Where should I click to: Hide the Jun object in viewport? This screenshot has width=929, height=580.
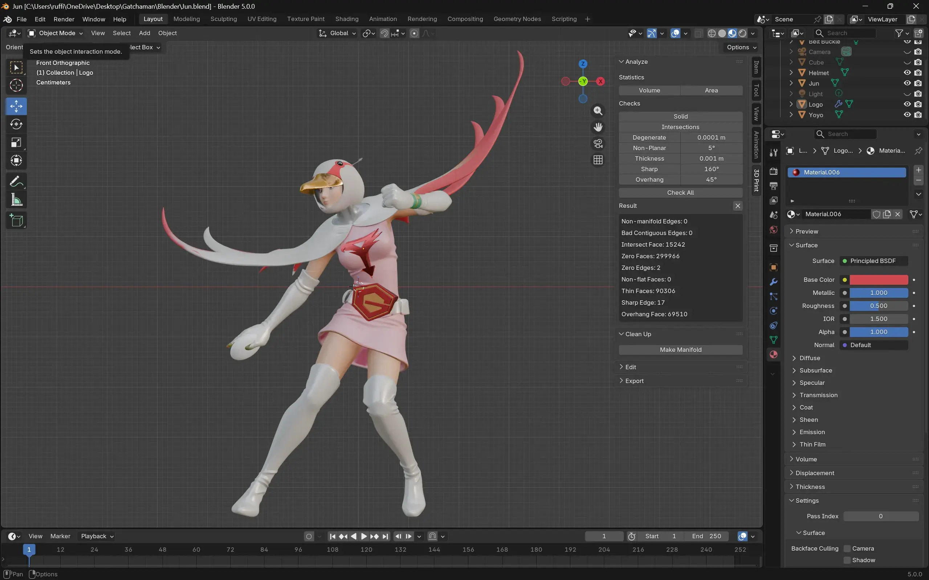[907, 83]
